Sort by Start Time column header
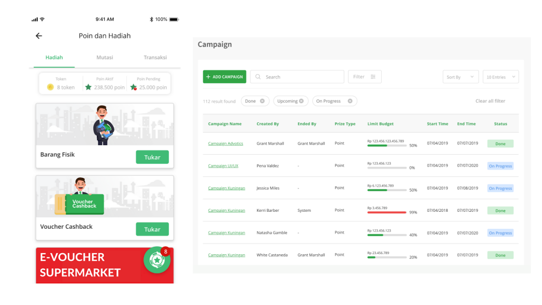 pyautogui.click(x=438, y=124)
